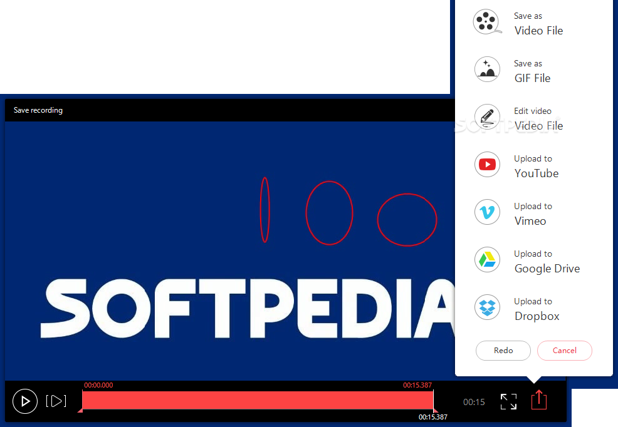Choose Edit video Video File text
Viewport: 618px width, 427px height.
coord(538,119)
